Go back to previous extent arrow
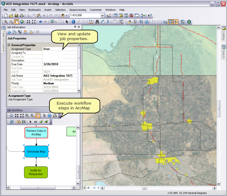The width and height of the screenshot is (227, 196). tap(40, 22)
